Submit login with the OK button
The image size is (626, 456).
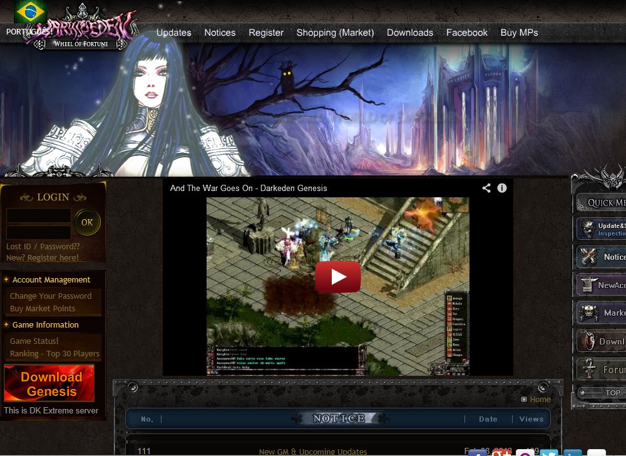pyautogui.click(x=87, y=222)
